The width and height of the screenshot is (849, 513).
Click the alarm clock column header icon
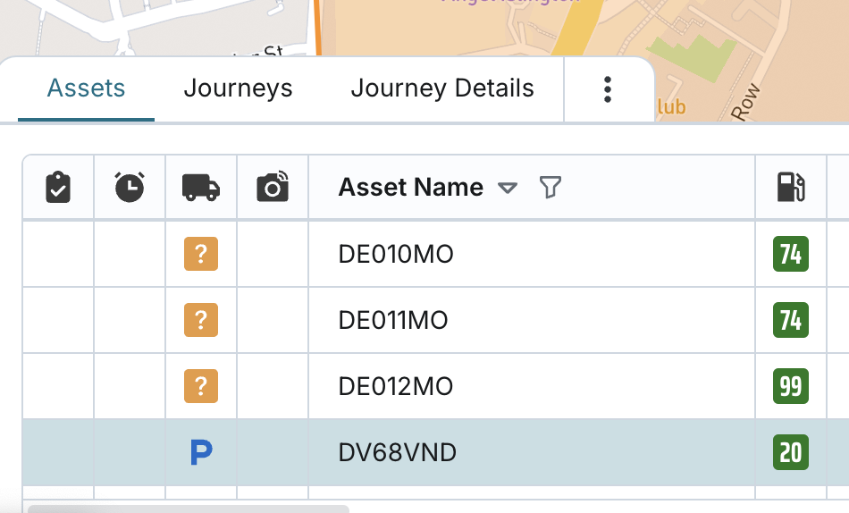pos(130,188)
